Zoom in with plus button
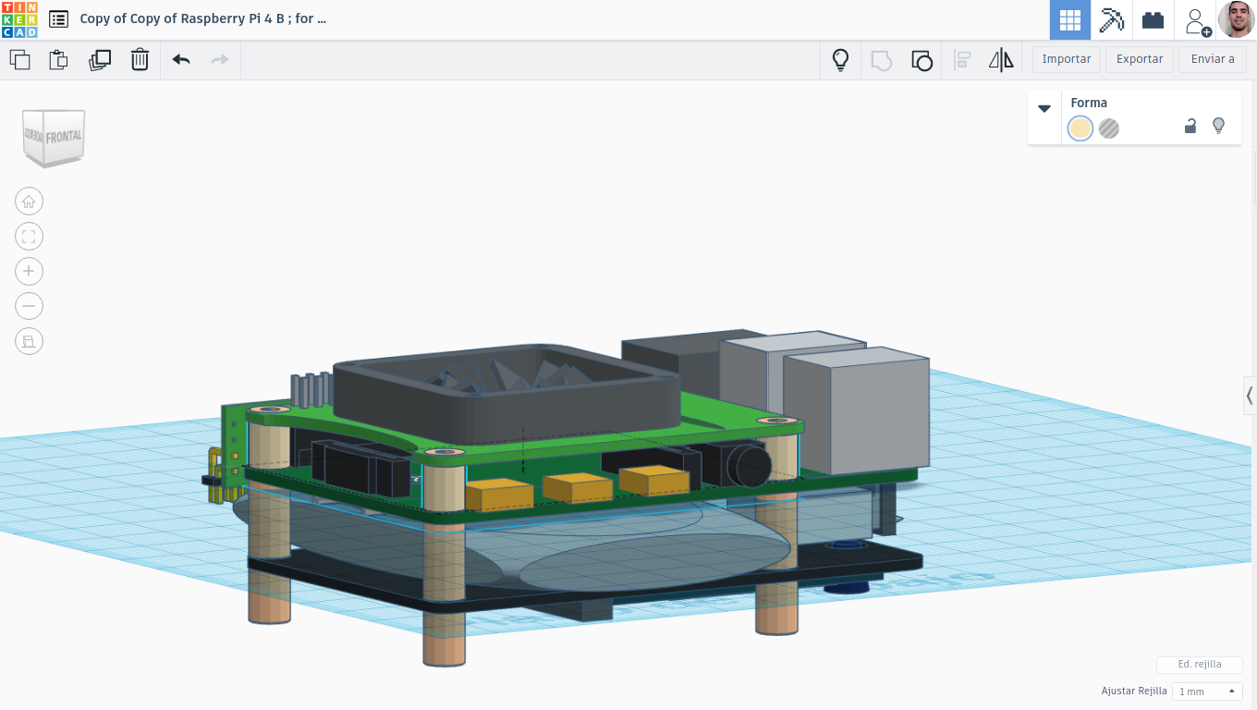The image size is (1257, 710). click(29, 271)
